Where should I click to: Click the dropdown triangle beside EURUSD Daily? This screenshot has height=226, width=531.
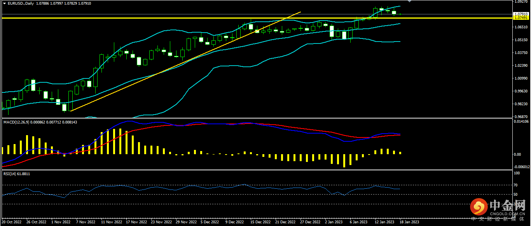[x=4, y=3]
